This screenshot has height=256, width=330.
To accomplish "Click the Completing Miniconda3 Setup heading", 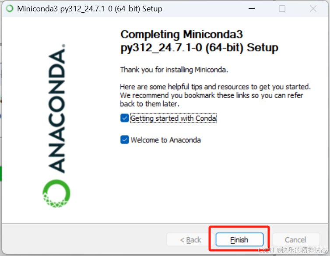I will (x=199, y=41).
